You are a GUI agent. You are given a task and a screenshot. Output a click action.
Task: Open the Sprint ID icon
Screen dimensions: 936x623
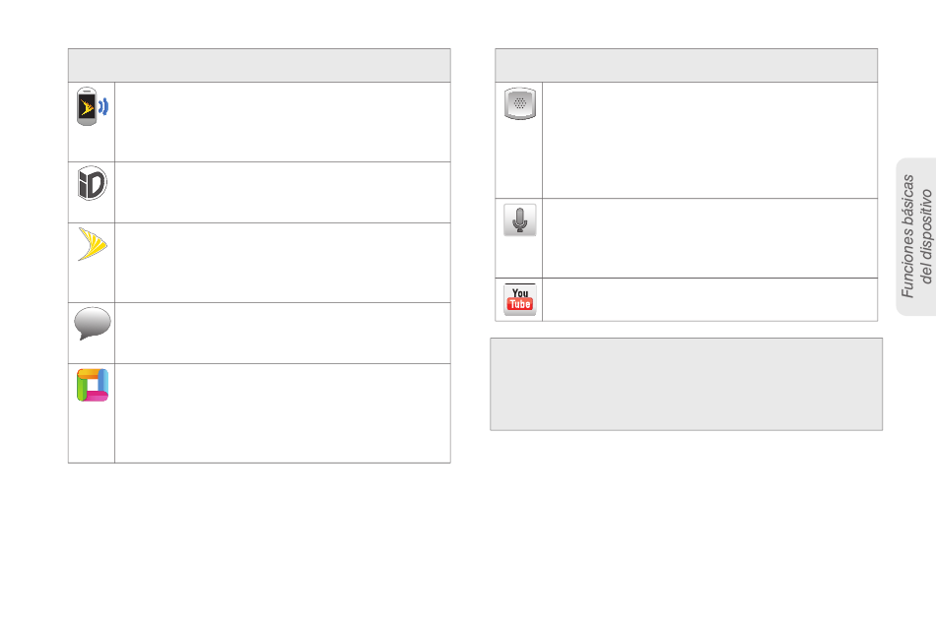coord(92,183)
